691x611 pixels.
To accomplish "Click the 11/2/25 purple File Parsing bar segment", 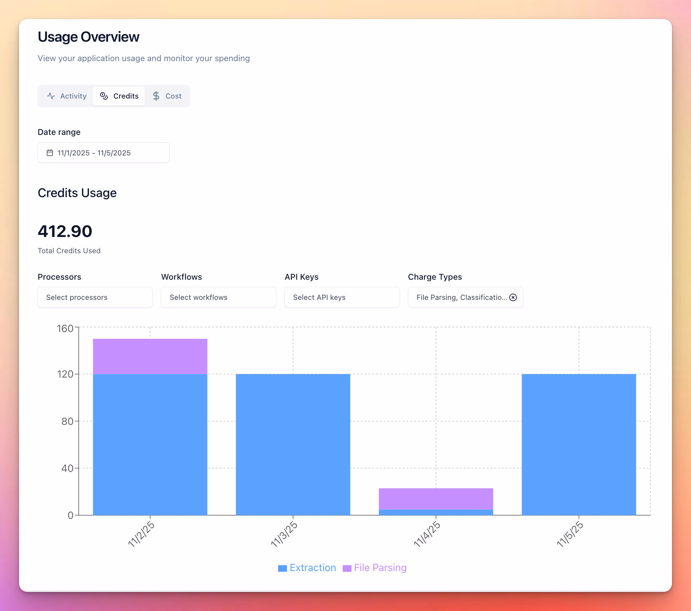I will click(x=150, y=356).
